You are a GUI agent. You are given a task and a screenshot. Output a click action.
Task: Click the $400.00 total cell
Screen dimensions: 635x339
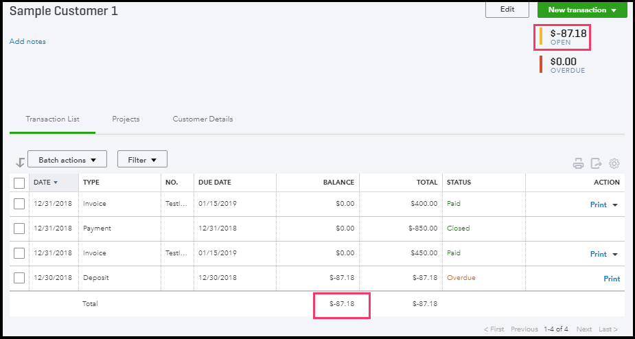[424, 204]
